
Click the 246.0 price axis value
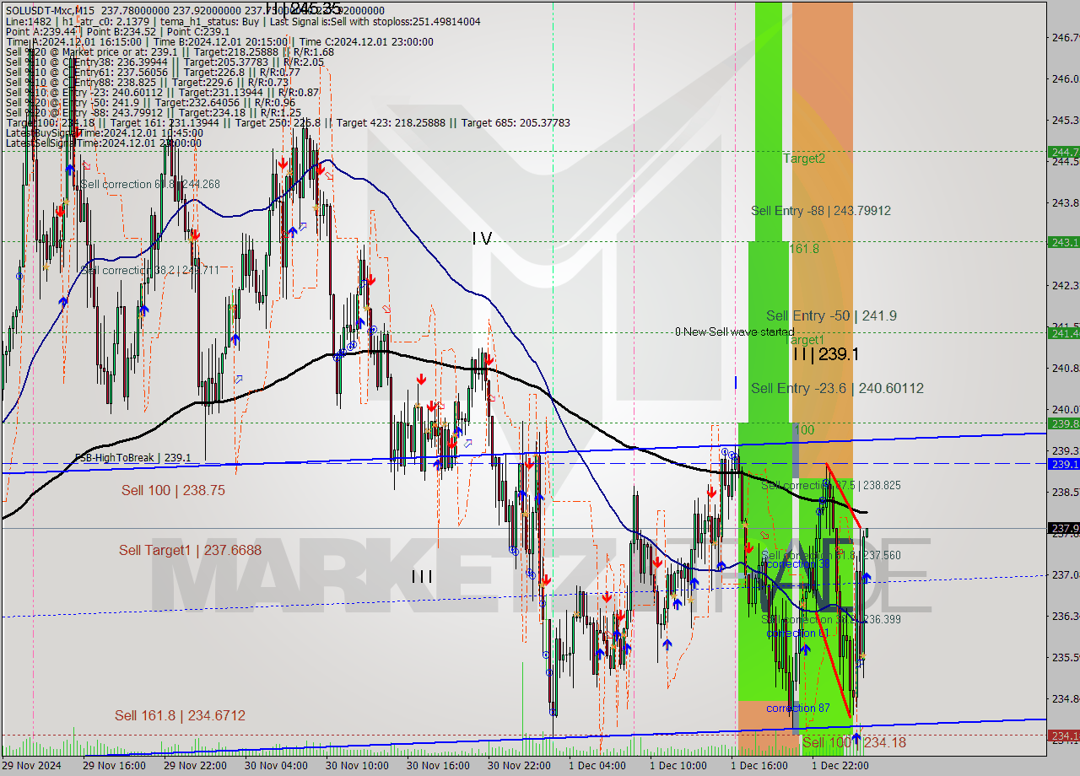point(1064,78)
